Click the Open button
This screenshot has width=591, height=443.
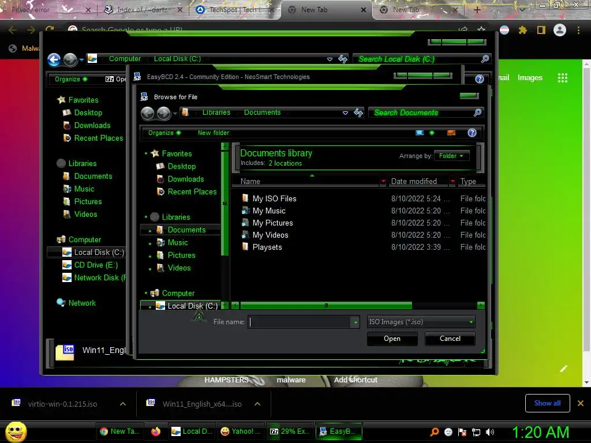(x=392, y=338)
